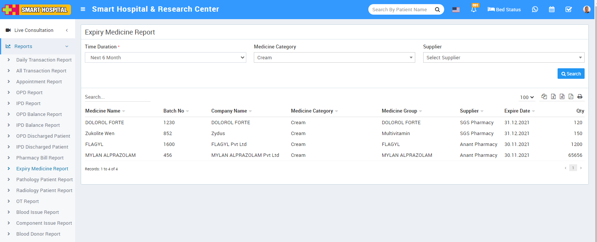Click the copy table icon
The height and width of the screenshot is (242, 597).
tap(544, 97)
